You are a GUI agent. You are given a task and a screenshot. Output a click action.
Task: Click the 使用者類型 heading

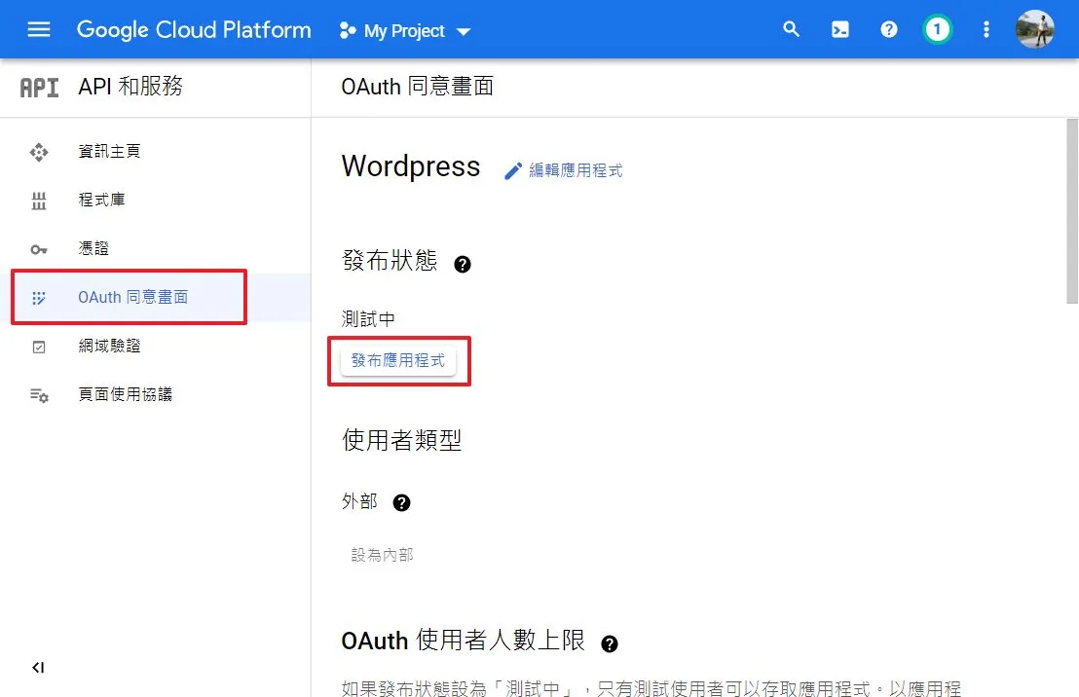[x=402, y=440]
